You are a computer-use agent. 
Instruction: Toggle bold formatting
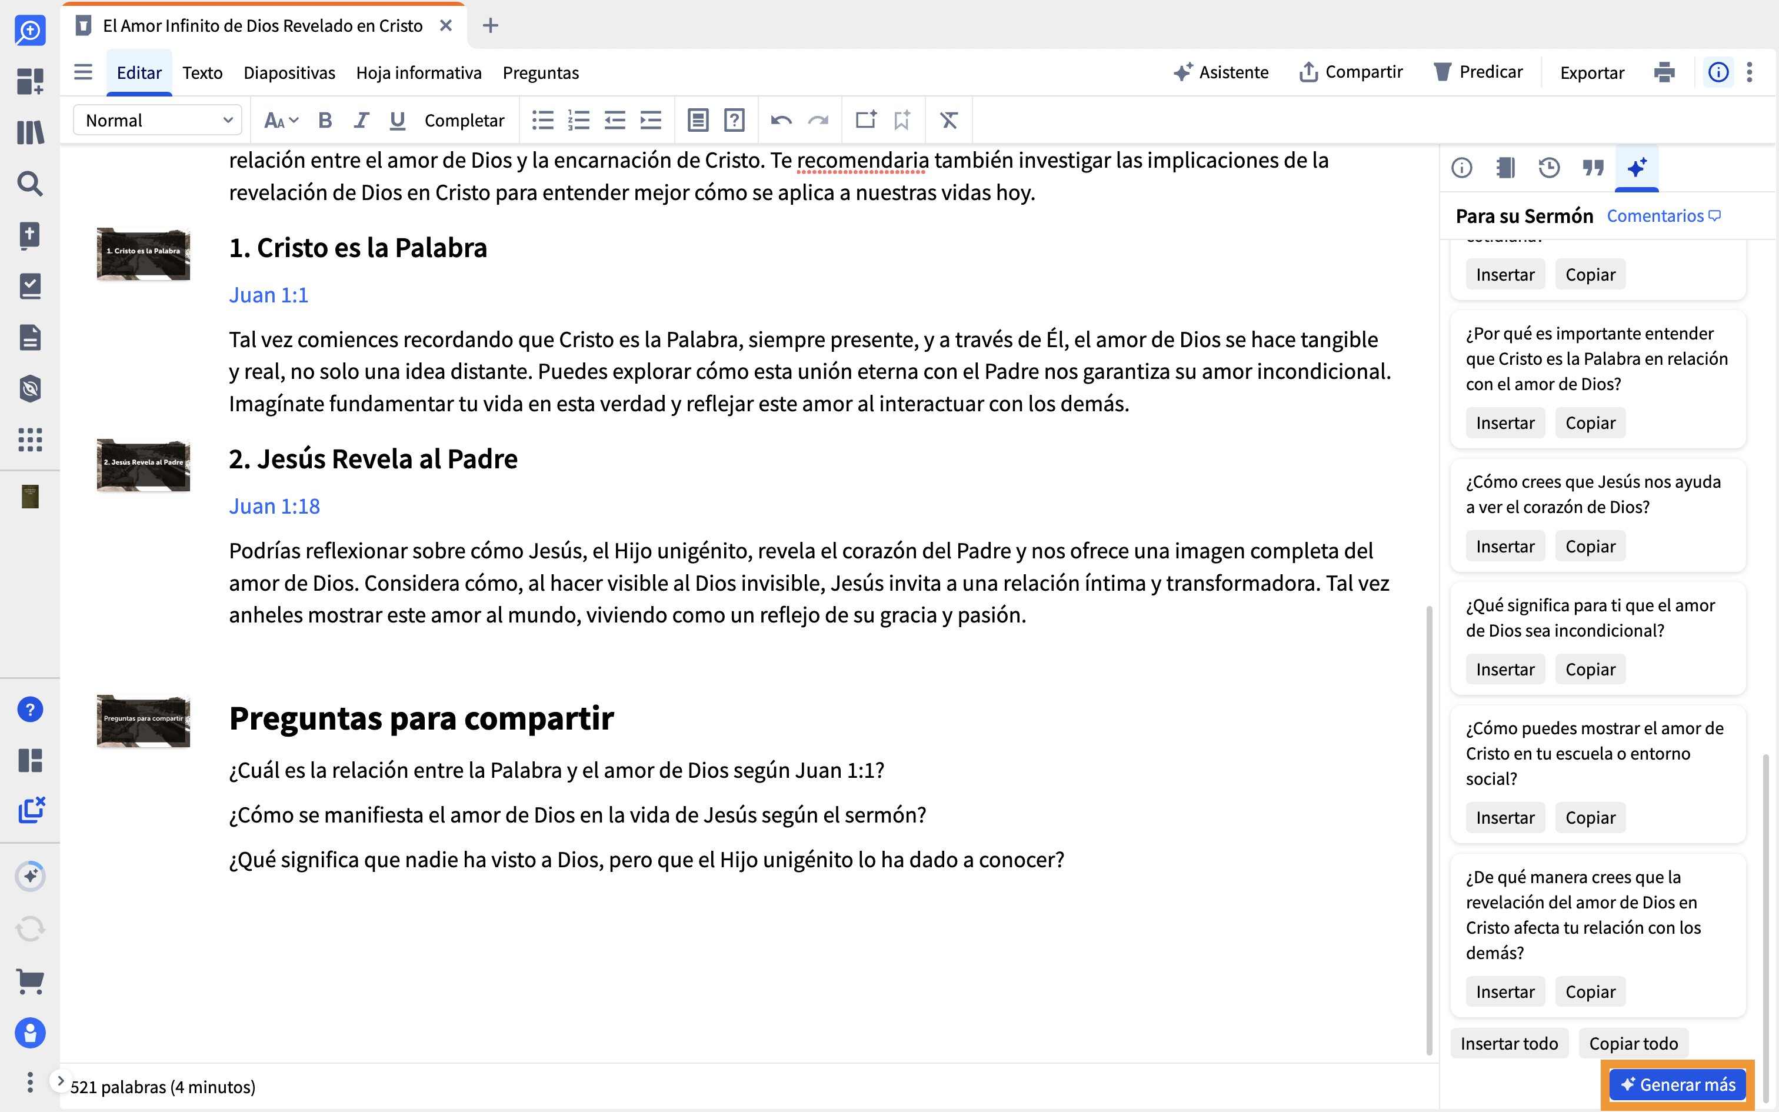pyautogui.click(x=325, y=120)
